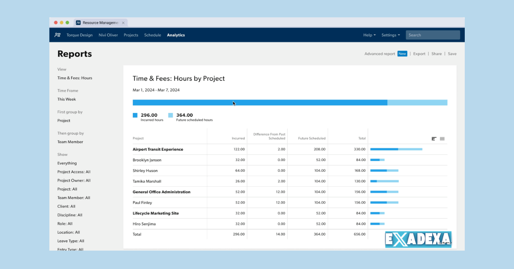Click the favicon on the browser tab
This screenshot has width=514, height=269.
[78, 22]
